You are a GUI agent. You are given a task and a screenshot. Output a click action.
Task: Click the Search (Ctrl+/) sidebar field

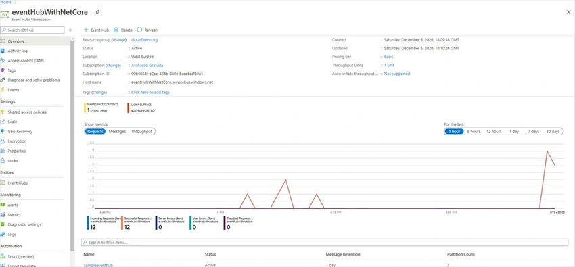pos(32,30)
